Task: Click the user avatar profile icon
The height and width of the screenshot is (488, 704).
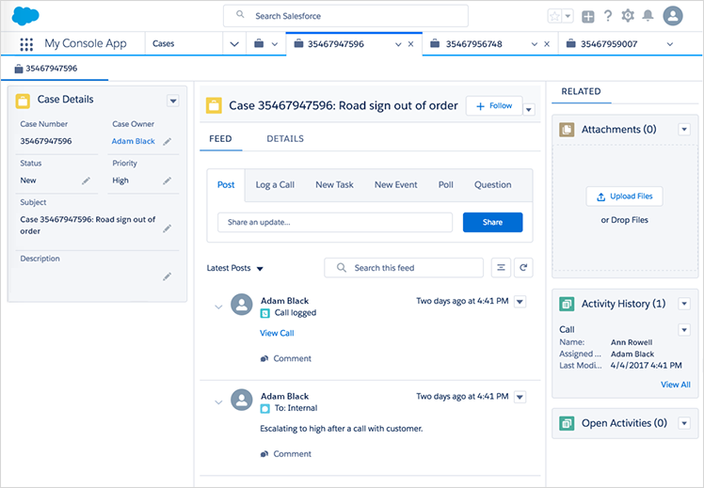Action: [673, 16]
